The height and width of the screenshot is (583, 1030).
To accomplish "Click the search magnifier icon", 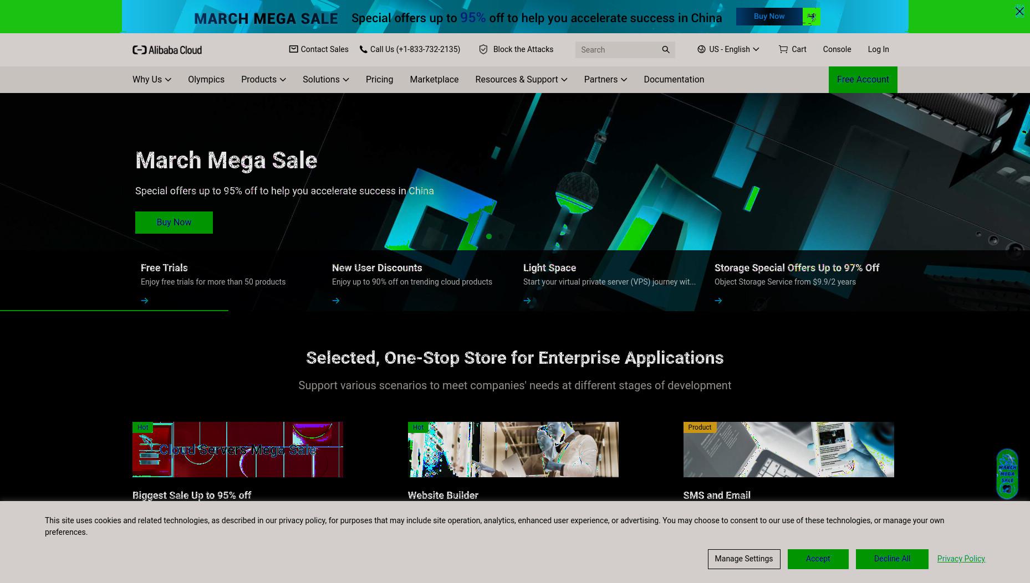I will coord(666,50).
